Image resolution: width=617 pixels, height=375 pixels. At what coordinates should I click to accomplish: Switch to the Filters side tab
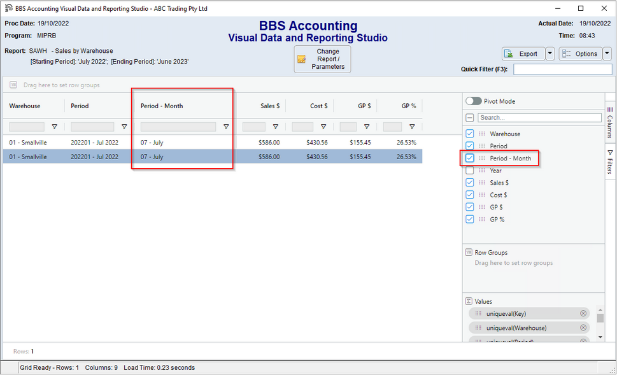pyautogui.click(x=610, y=162)
